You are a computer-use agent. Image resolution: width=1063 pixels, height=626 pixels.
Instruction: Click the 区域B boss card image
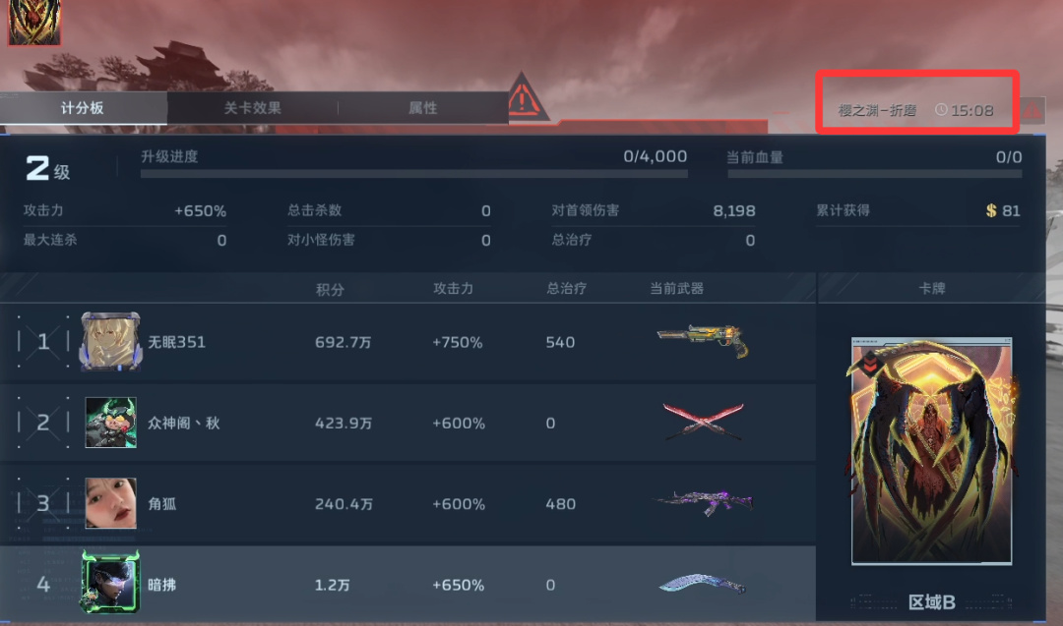(931, 451)
